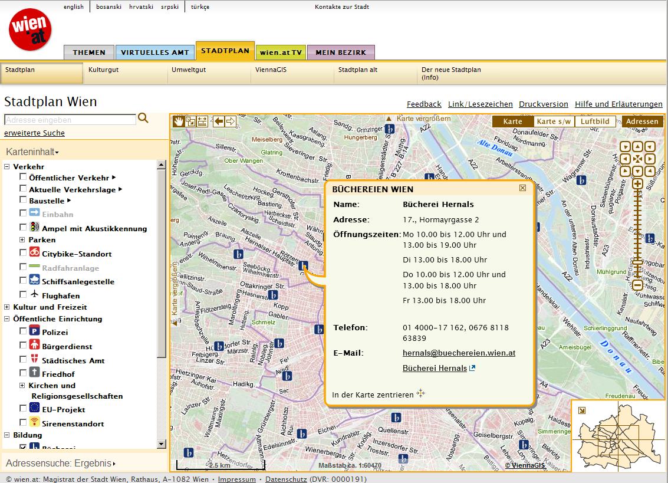Click the zoom in plus button
668x483 pixels.
coord(637,184)
